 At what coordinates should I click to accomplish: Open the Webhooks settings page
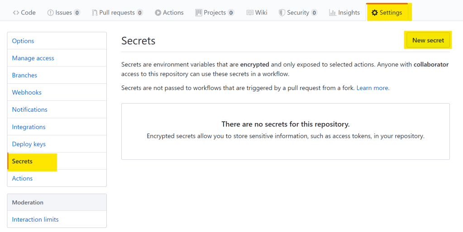click(27, 92)
